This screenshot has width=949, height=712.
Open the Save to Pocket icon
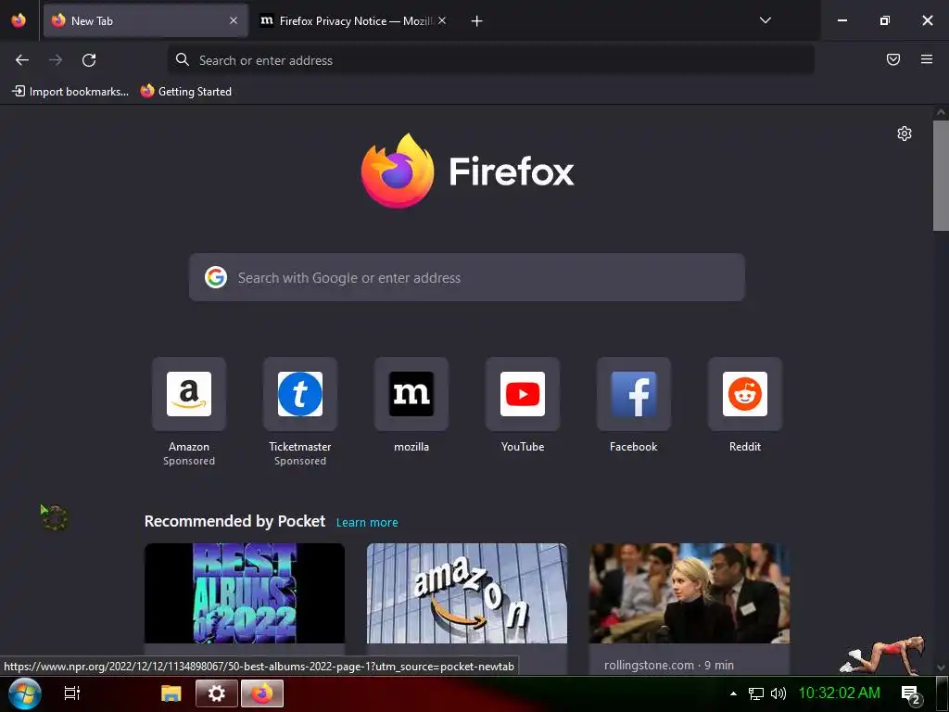click(892, 59)
